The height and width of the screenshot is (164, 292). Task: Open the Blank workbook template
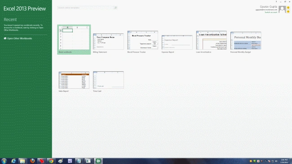click(x=74, y=39)
